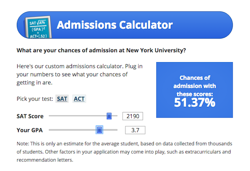Click the Your GPA label
This screenshot has height=171, width=250.
point(30,130)
